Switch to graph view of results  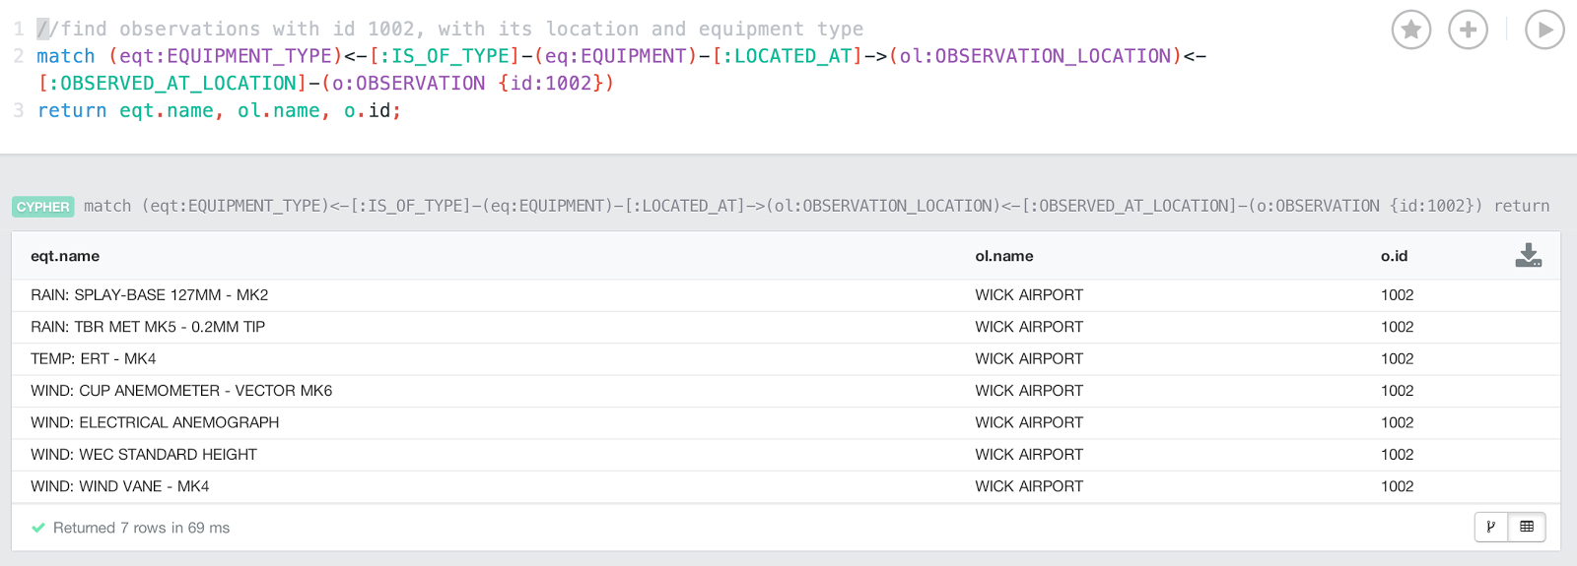point(1491,527)
